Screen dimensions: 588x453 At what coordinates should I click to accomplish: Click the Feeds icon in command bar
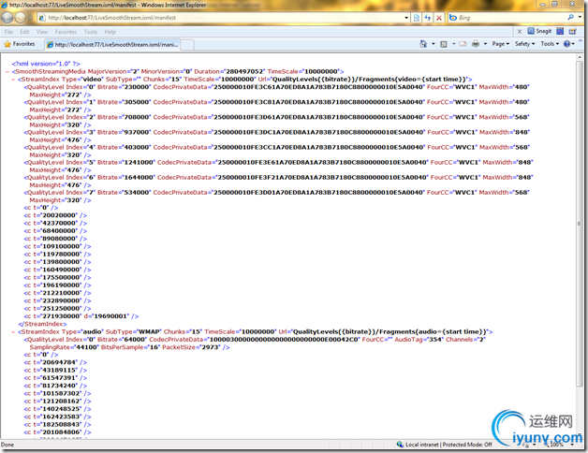444,44
